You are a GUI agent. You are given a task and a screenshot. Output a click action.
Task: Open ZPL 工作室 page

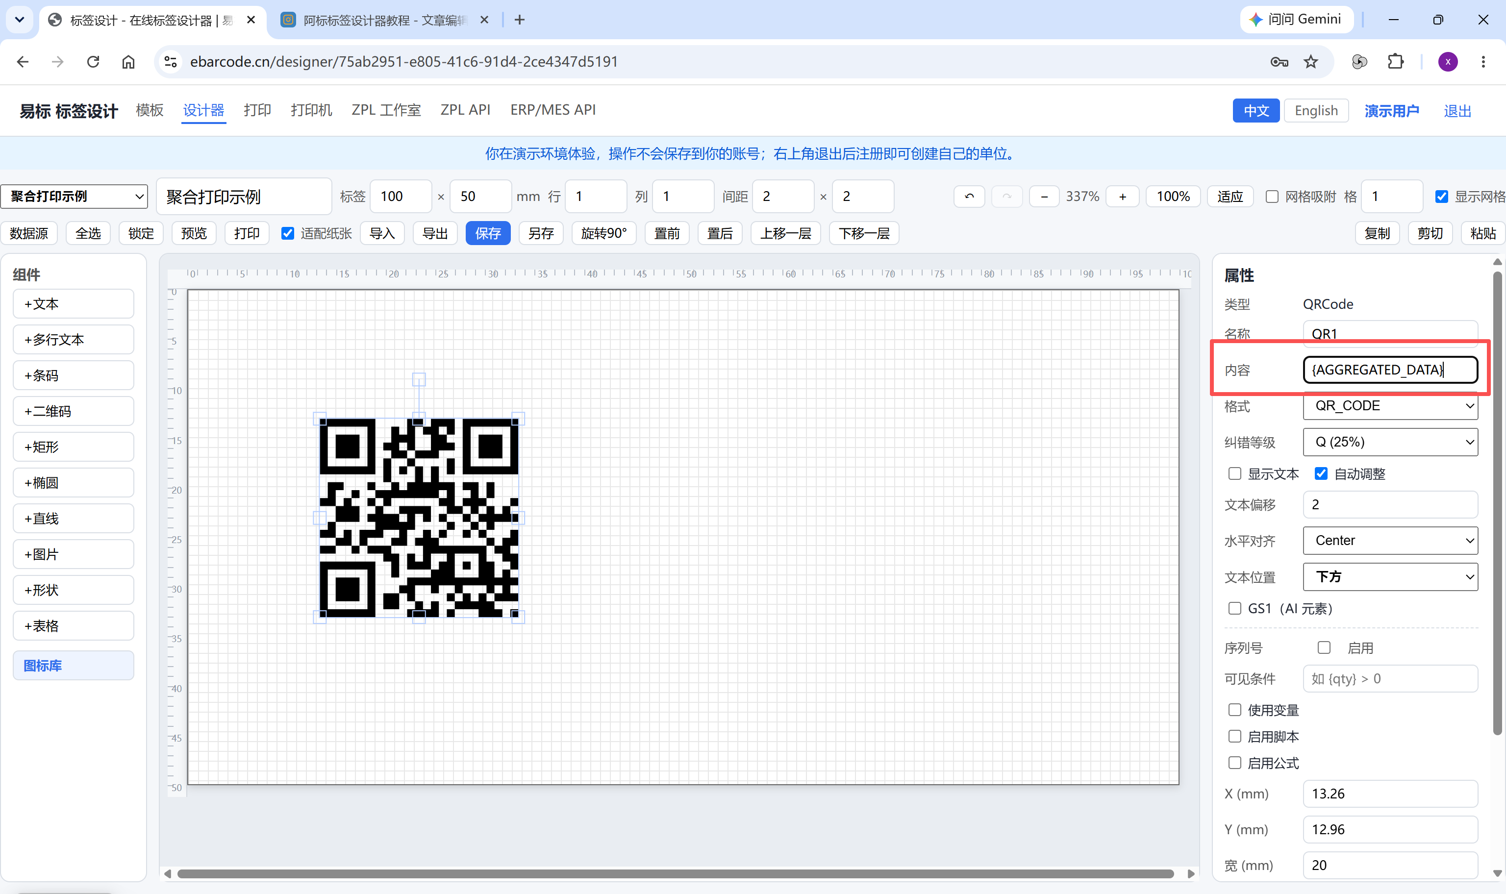pos(386,110)
